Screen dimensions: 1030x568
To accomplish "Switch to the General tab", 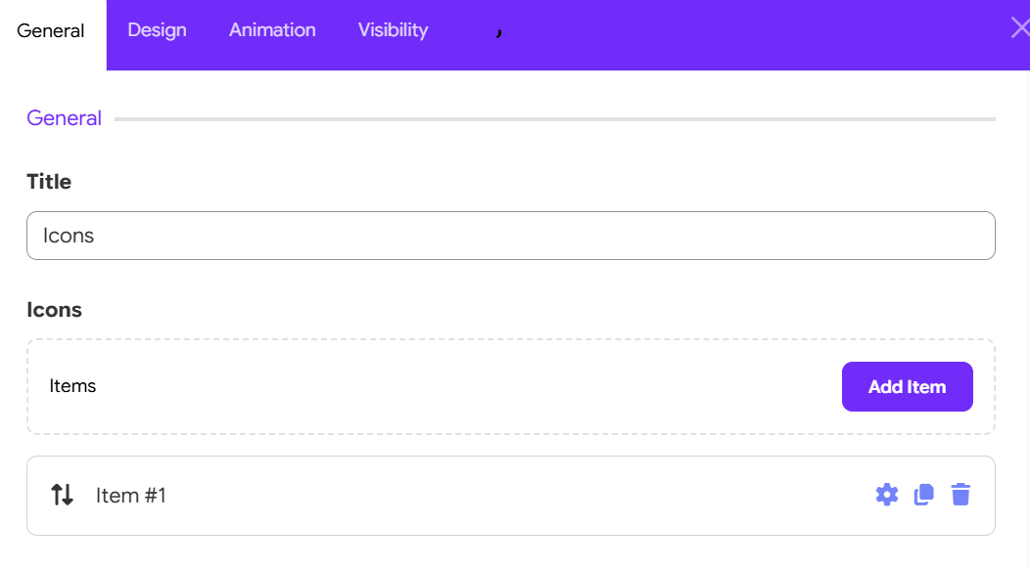I will coord(51,31).
